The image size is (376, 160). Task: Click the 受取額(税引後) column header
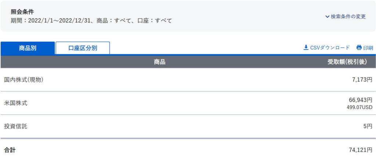pos(347,62)
